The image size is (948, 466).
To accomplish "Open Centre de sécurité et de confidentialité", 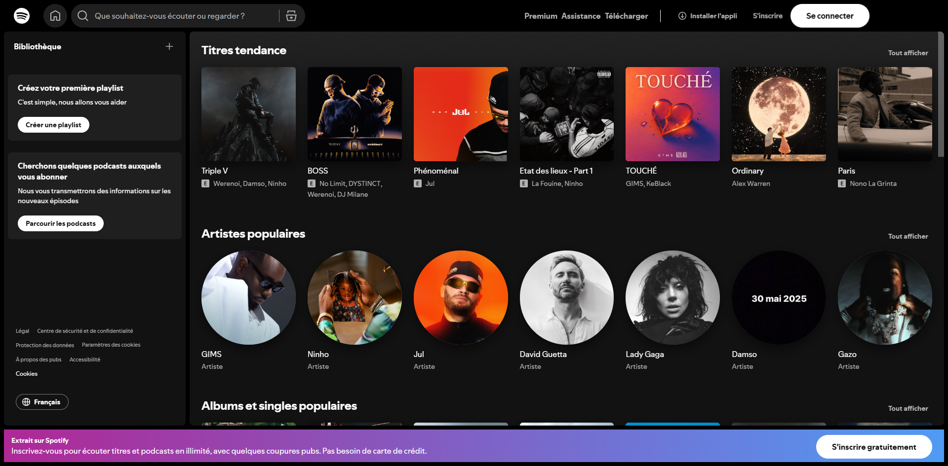I will point(85,331).
